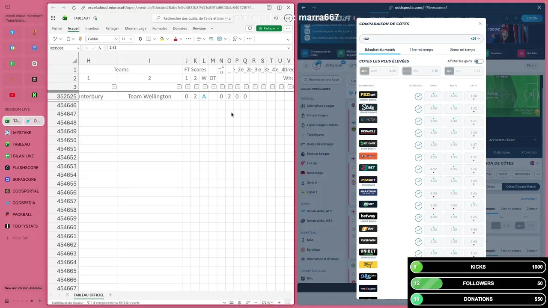Toggle the Arc sidebar panel icon
This screenshot has height=308, width=548.
tap(8, 7)
